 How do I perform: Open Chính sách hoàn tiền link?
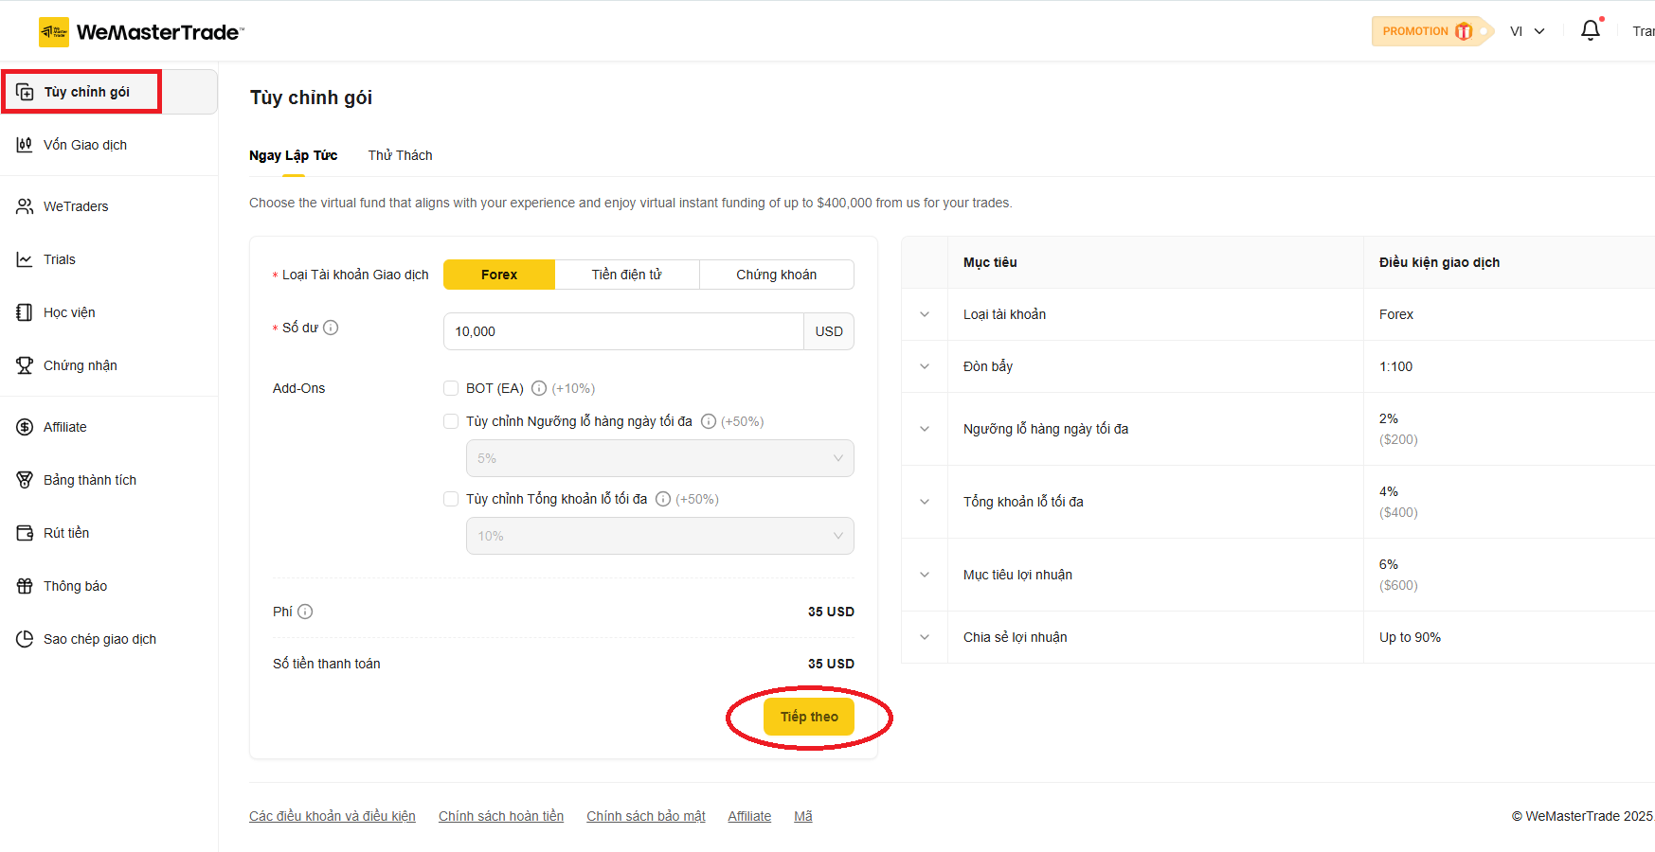501,816
